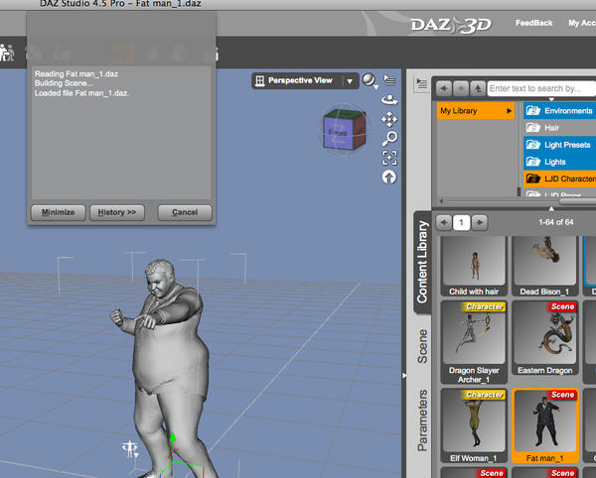
Task: Select the LJD Characters folder
Action: (559, 179)
